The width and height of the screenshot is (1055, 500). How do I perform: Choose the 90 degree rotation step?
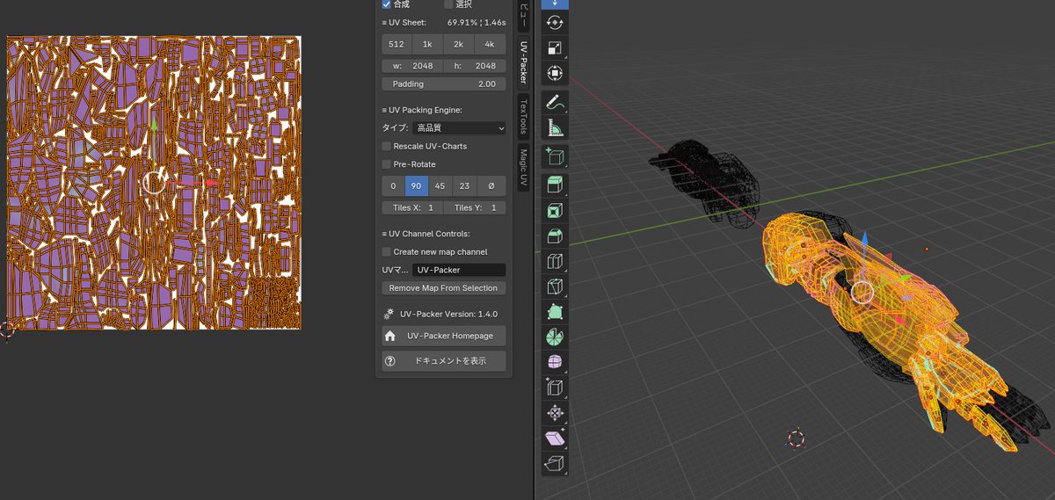click(x=418, y=186)
